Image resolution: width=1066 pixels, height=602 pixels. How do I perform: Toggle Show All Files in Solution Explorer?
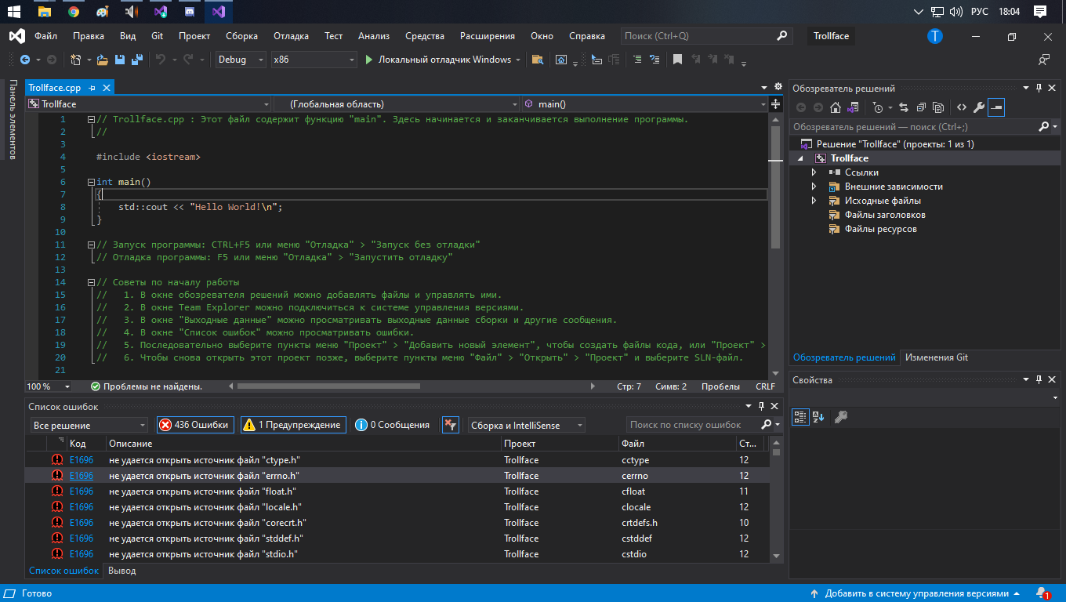(938, 107)
